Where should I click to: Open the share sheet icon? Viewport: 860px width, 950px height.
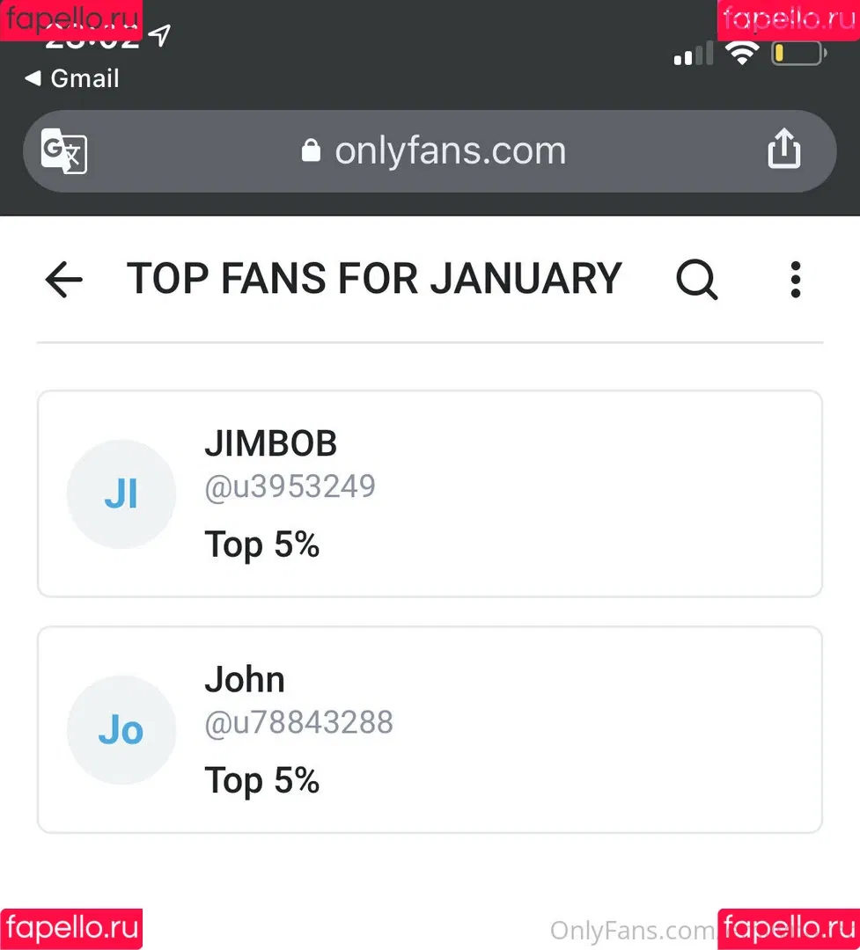[x=783, y=149]
